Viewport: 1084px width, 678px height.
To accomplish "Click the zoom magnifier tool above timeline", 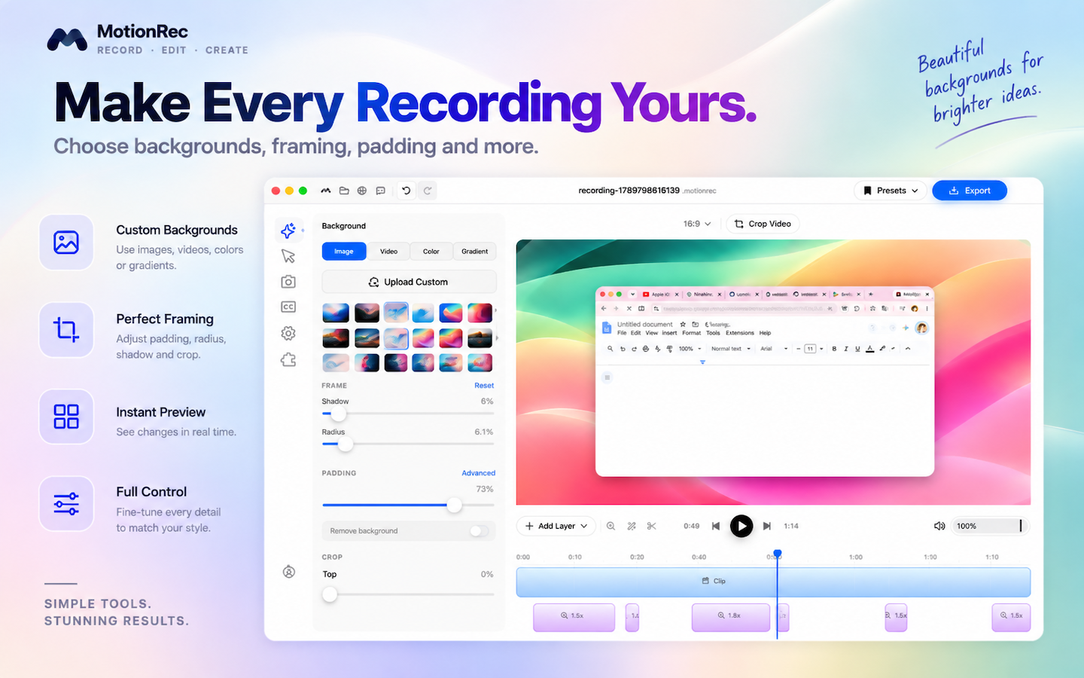I will (611, 526).
